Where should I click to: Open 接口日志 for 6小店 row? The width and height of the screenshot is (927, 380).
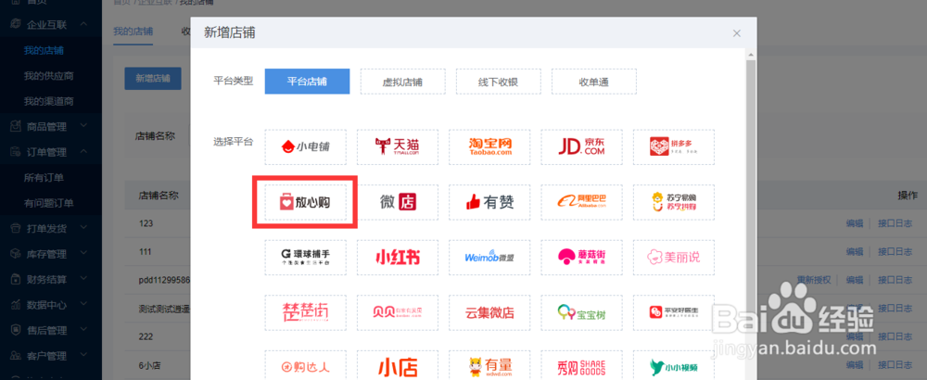coord(895,364)
